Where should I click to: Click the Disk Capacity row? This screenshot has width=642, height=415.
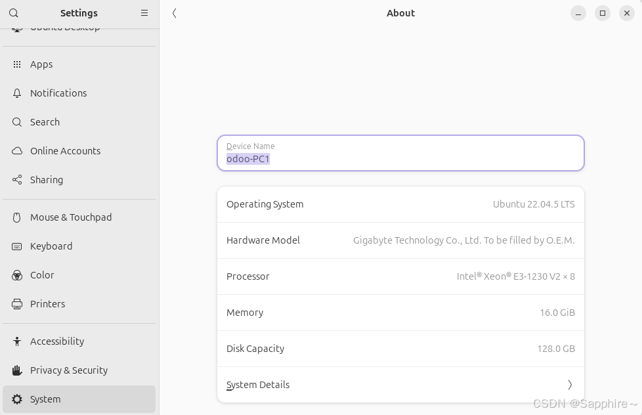(400, 349)
